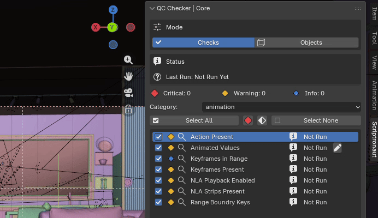Click the invert selection diamond button

[x=262, y=120]
